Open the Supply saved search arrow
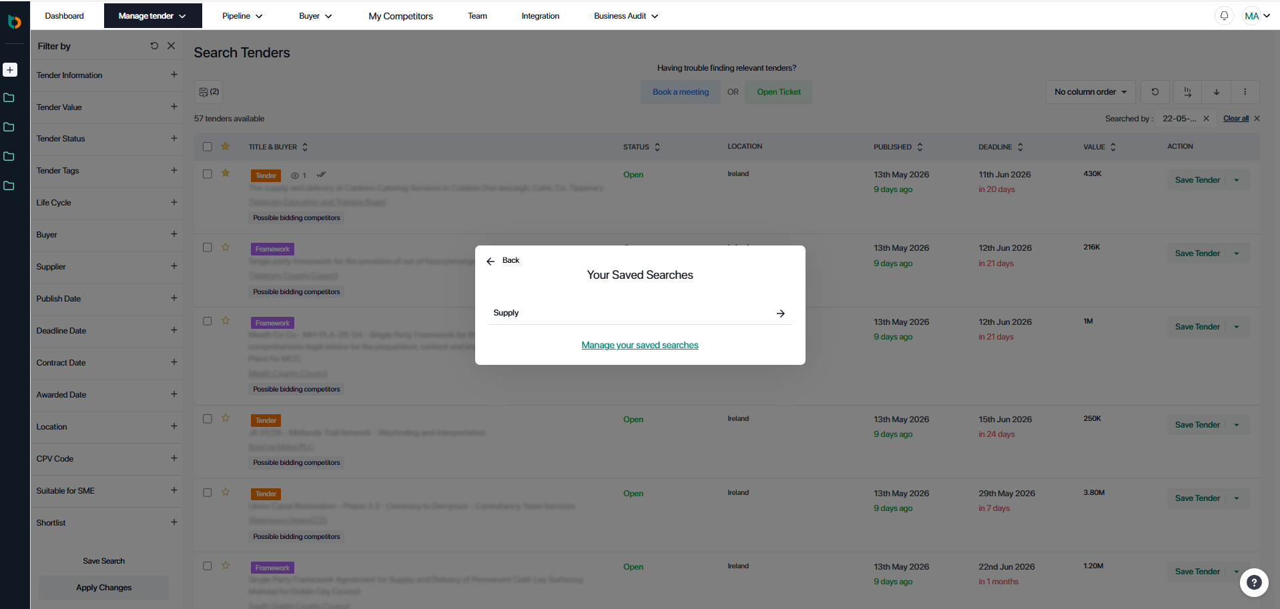The image size is (1280, 609). coord(781,314)
